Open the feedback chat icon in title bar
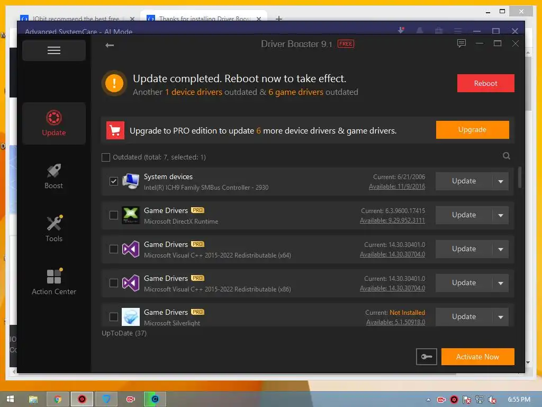The width and height of the screenshot is (542, 407). [461, 43]
